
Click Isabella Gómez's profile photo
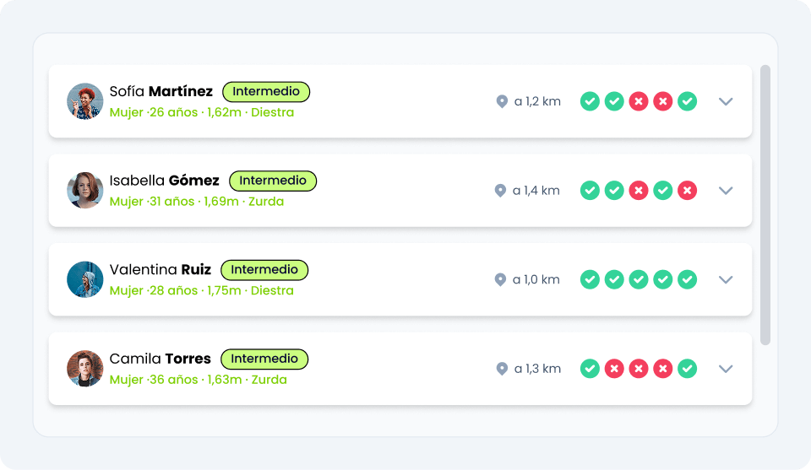84,191
